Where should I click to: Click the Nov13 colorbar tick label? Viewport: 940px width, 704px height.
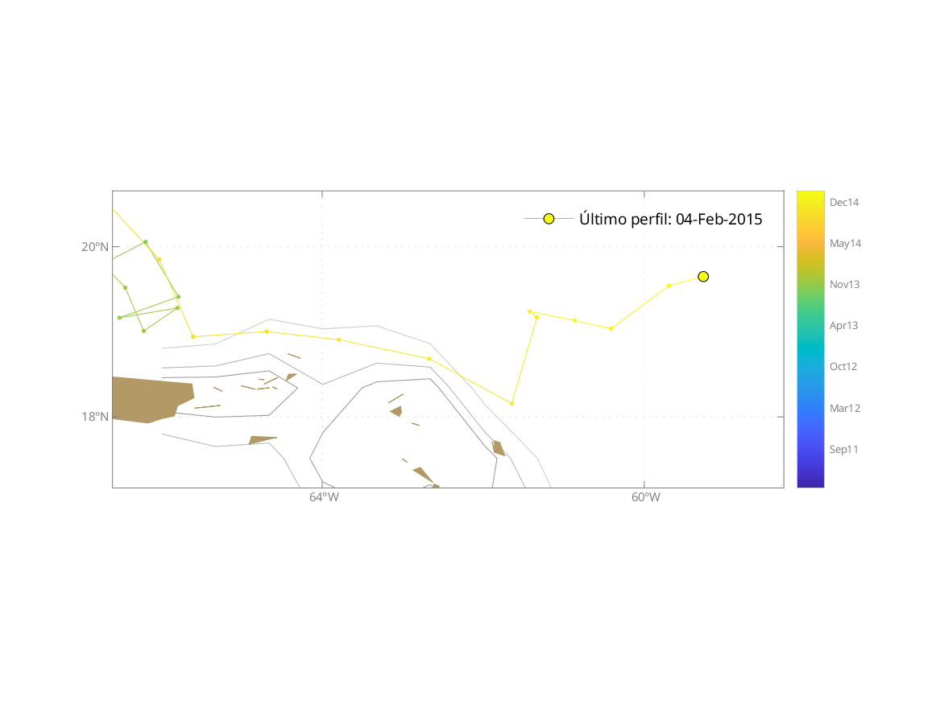(x=844, y=285)
